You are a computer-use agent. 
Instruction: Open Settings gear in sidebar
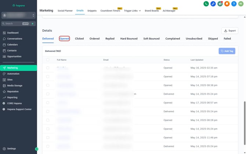coord(11,149)
